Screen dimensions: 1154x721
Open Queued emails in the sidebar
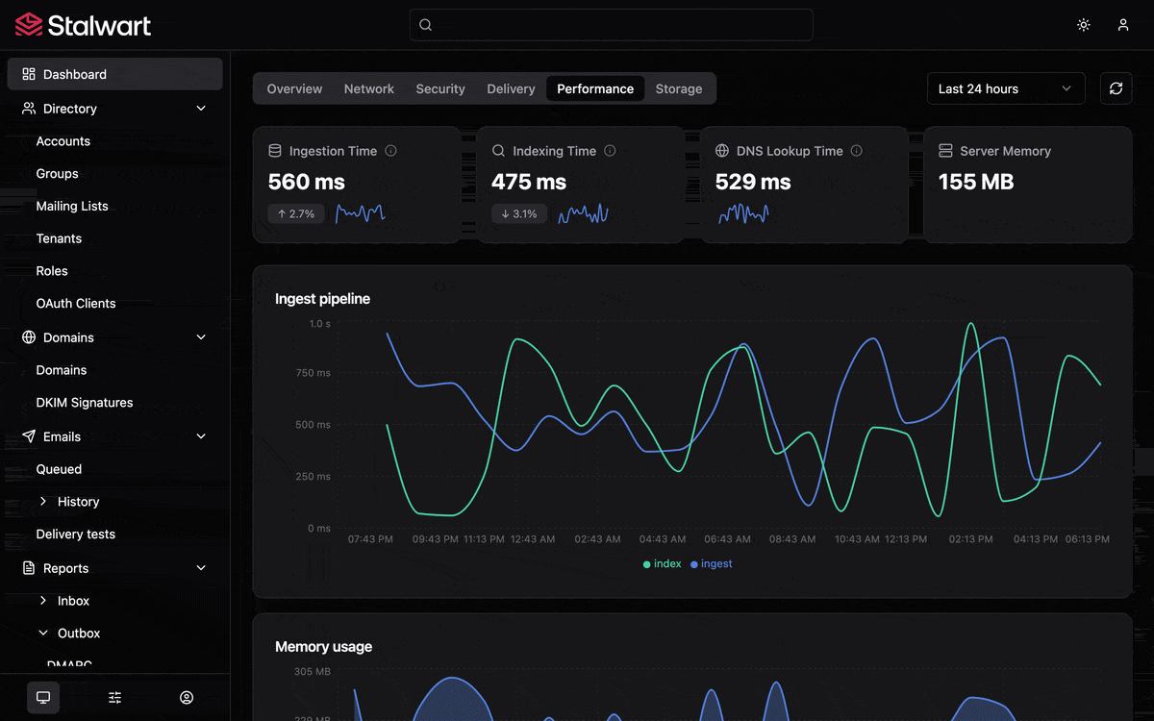(59, 469)
